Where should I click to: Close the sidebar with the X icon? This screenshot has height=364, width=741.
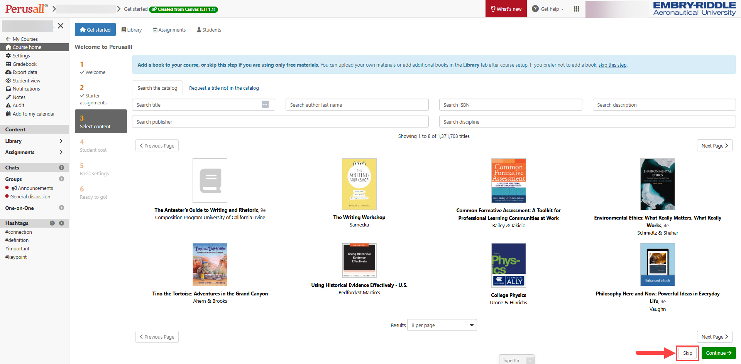tap(61, 26)
